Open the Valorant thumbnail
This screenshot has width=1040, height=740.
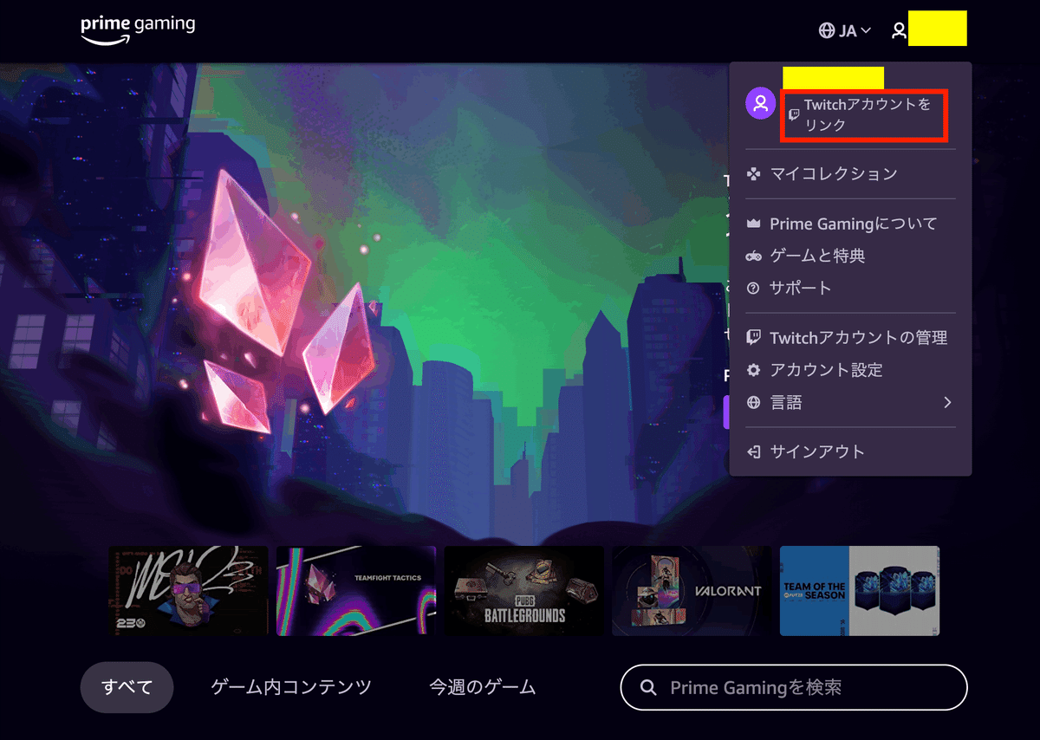pyautogui.click(x=692, y=591)
